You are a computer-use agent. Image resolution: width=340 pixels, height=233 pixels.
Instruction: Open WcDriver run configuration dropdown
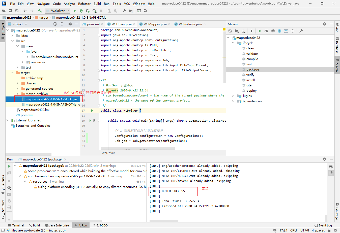point(57,11)
